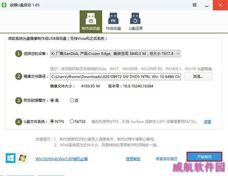Switch to the PE启动盘 tab
This screenshot has height=176, width=228.
pyautogui.click(x=113, y=22)
